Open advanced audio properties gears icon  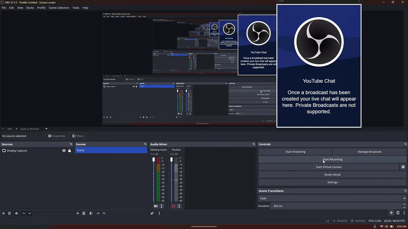[152, 213]
